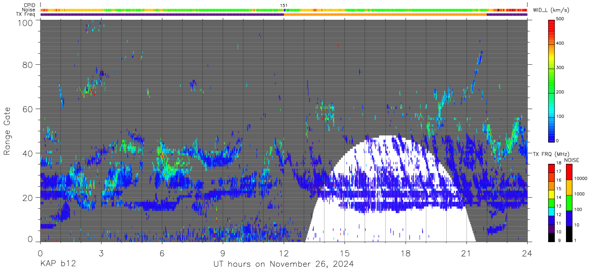Viewport: 593px width, 274px height.
Task: Click hour 21 on the UT time axis
Action: (466, 253)
